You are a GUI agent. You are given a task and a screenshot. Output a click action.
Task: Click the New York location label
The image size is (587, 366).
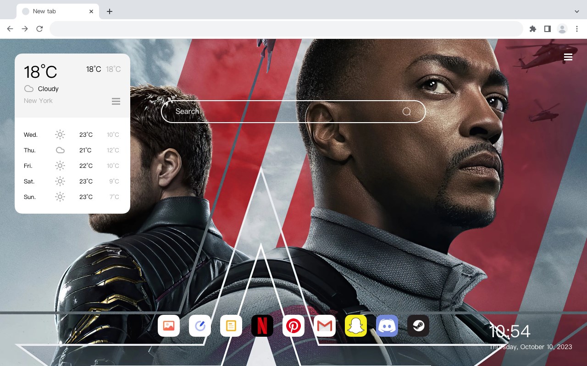tap(38, 101)
